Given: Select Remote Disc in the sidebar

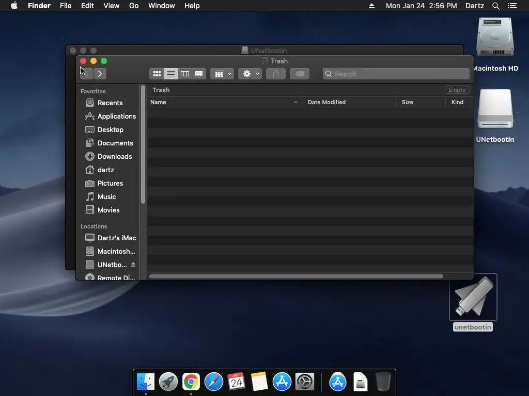Looking at the screenshot, I should click(x=110, y=277).
